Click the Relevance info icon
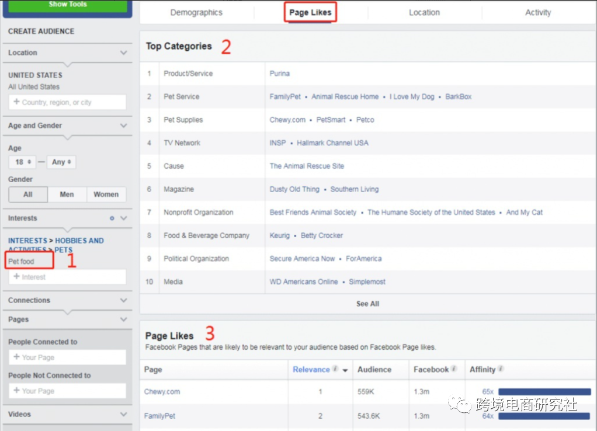This screenshot has width=597, height=431. [x=335, y=369]
